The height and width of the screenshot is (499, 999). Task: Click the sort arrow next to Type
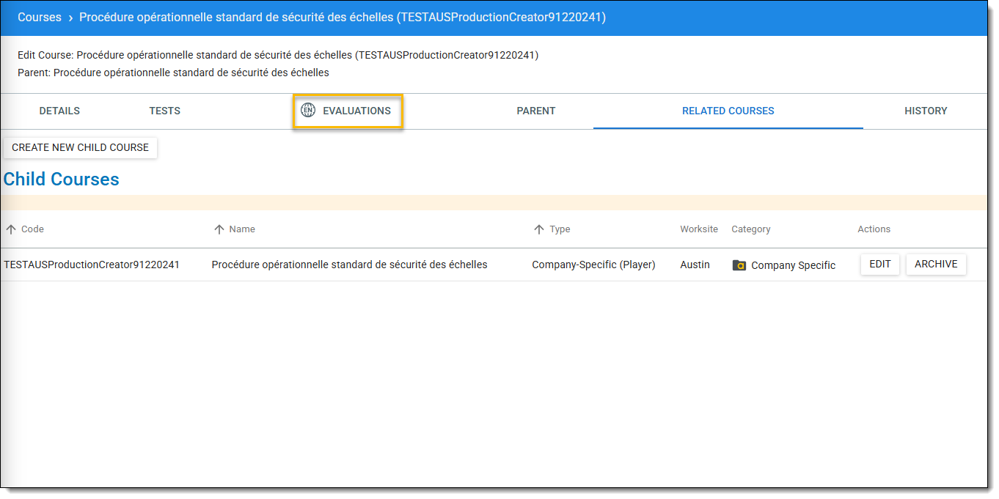(x=539, y=229)
